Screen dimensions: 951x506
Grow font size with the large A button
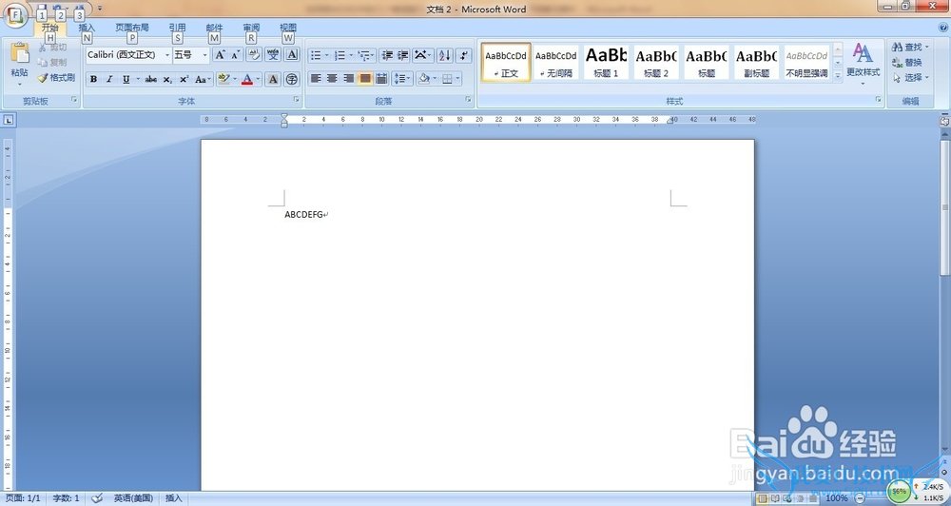(221, 55)
